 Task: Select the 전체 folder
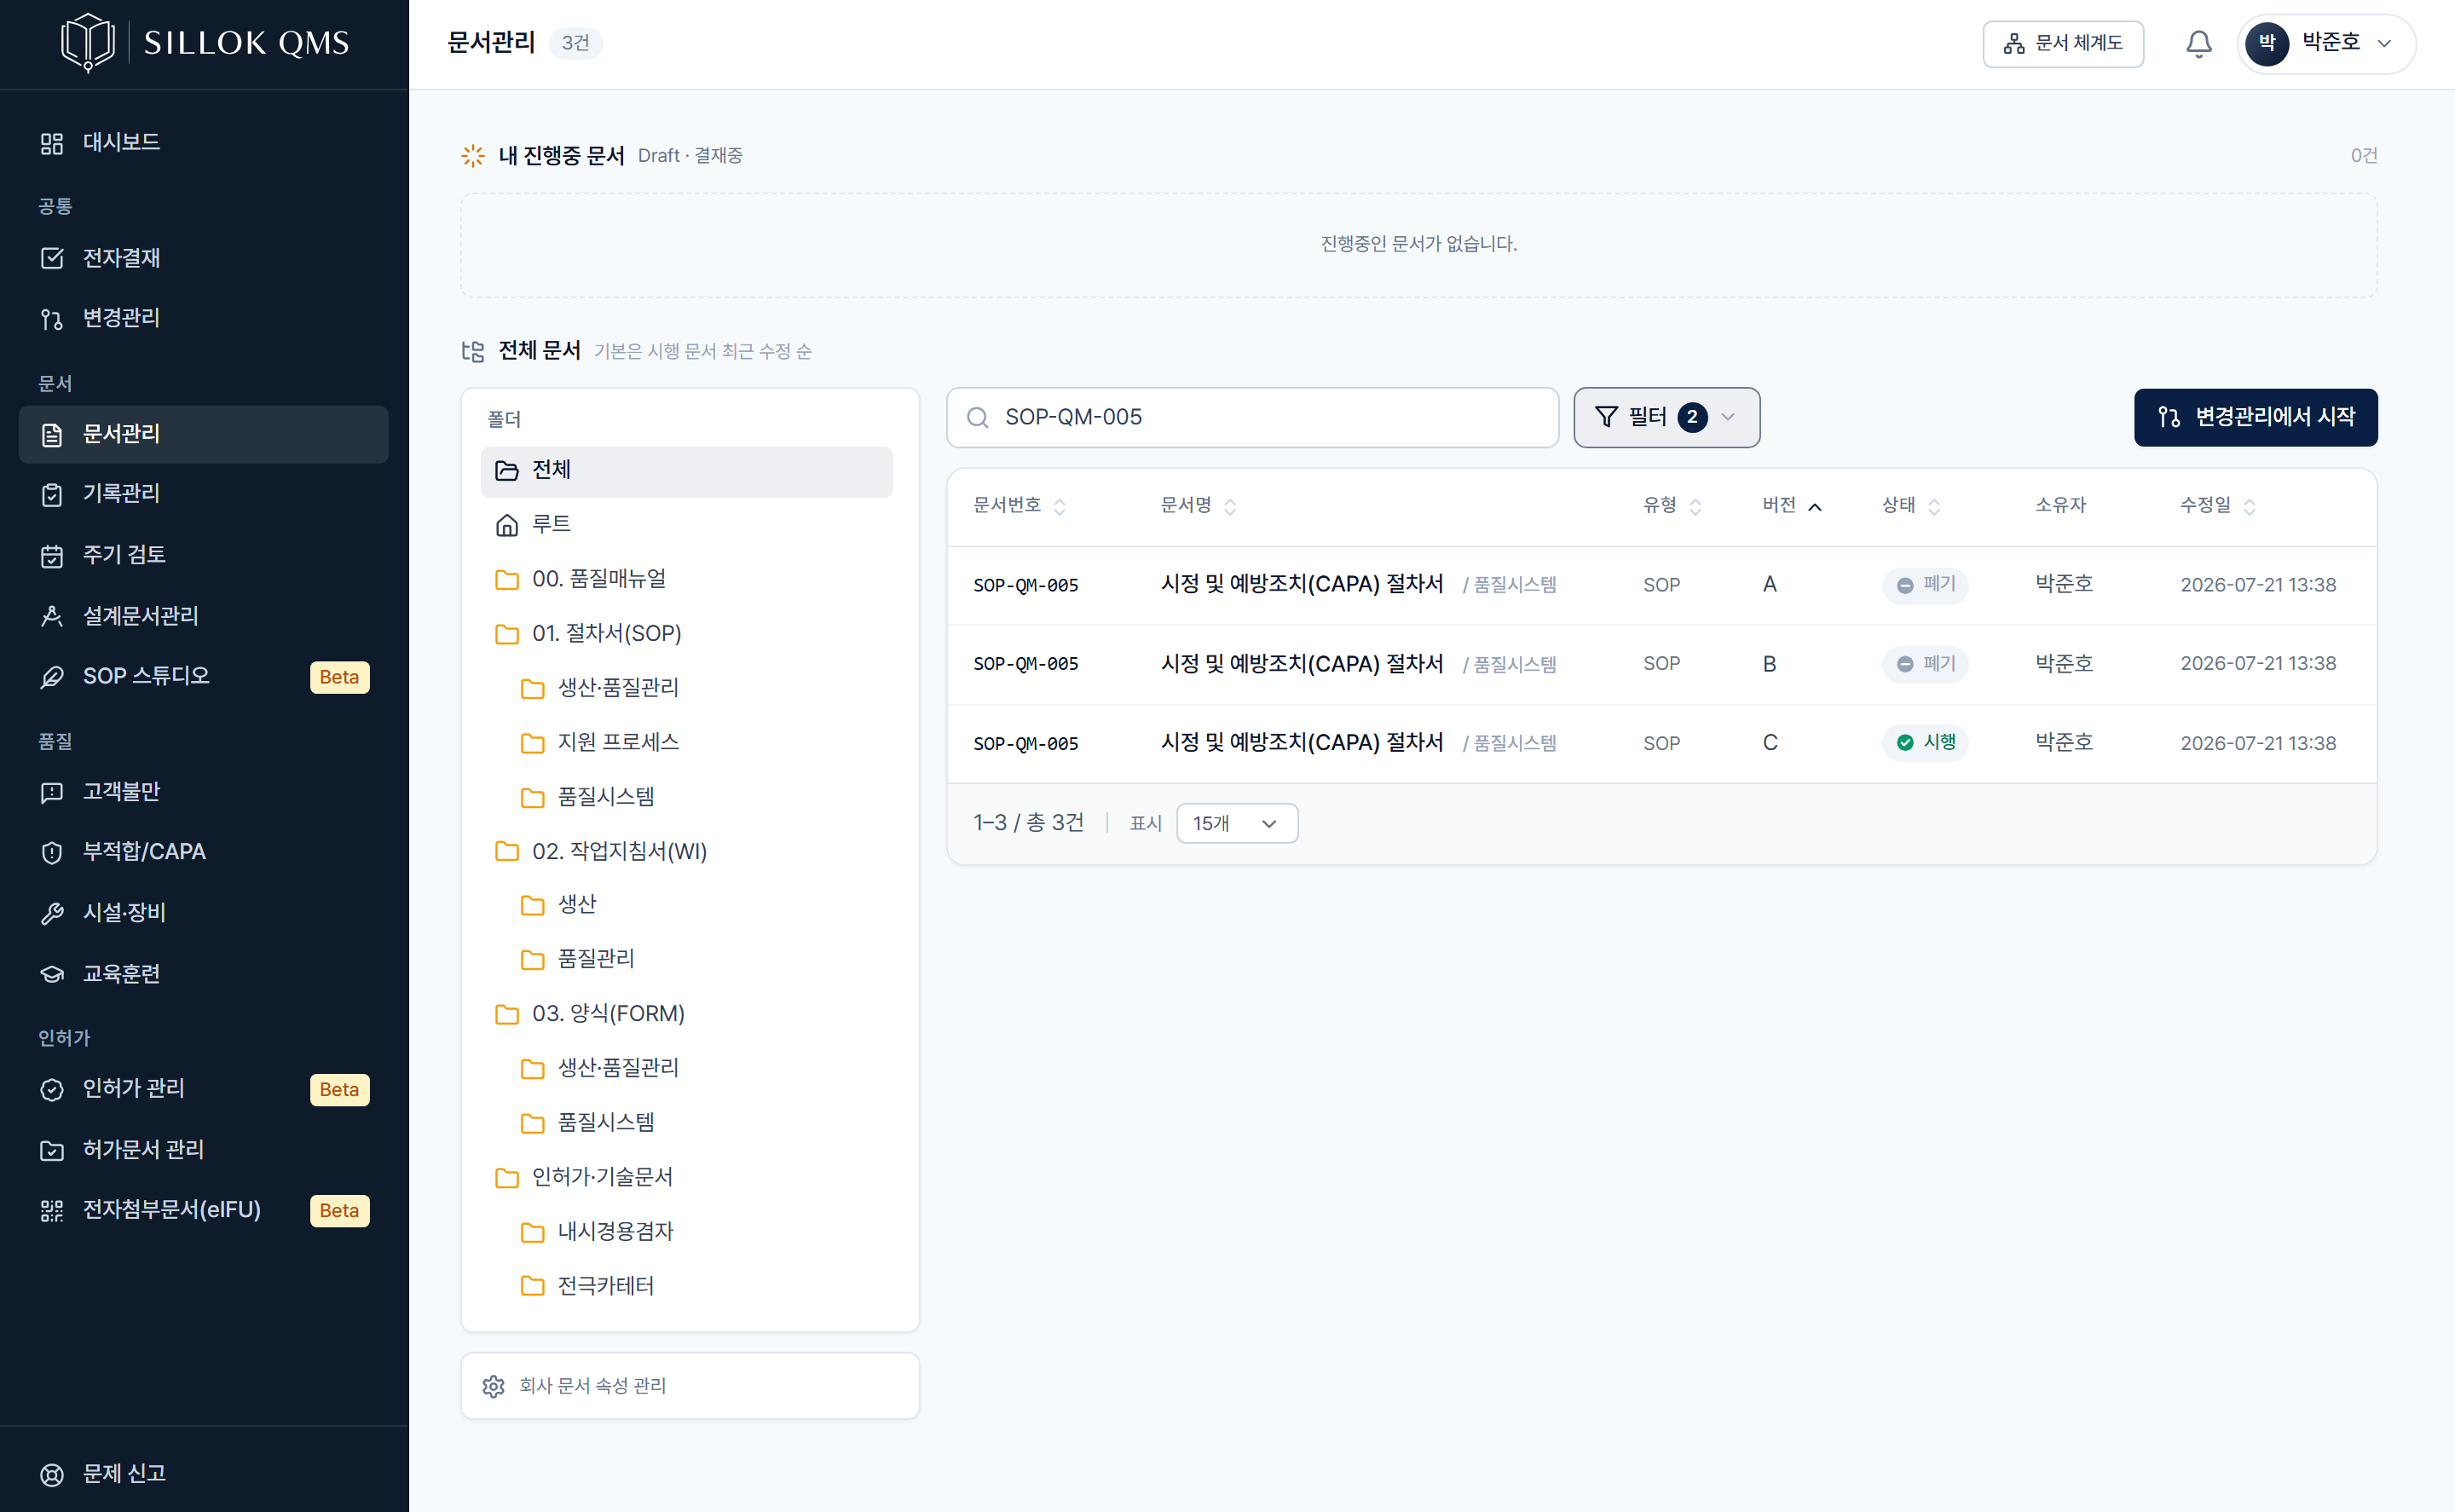pyautogui.click(x=686, y=471)
